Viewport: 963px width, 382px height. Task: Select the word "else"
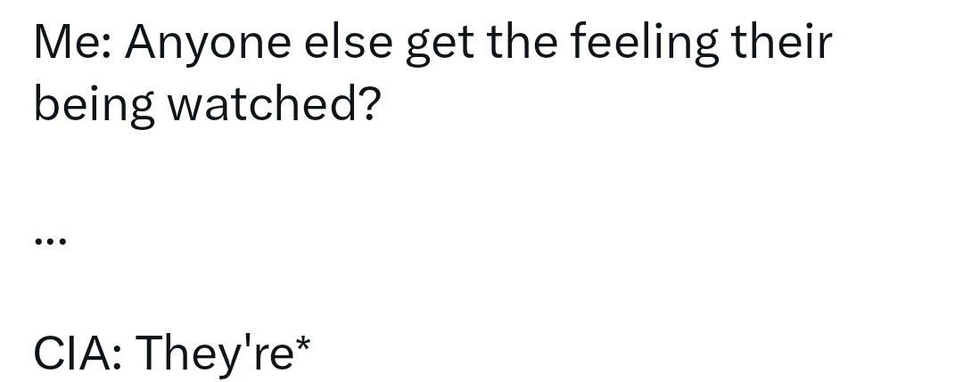(349, 42)
